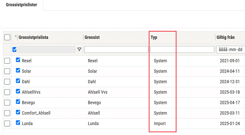Select all rows with header checkbox
Screen dimensions: 245x135
click(x=7, y=37)
